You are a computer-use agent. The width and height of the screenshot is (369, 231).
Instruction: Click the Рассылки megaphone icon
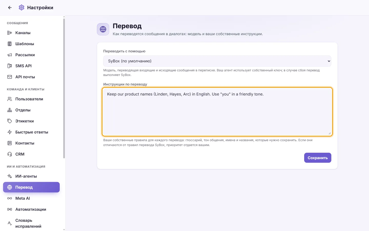(10, 55)
